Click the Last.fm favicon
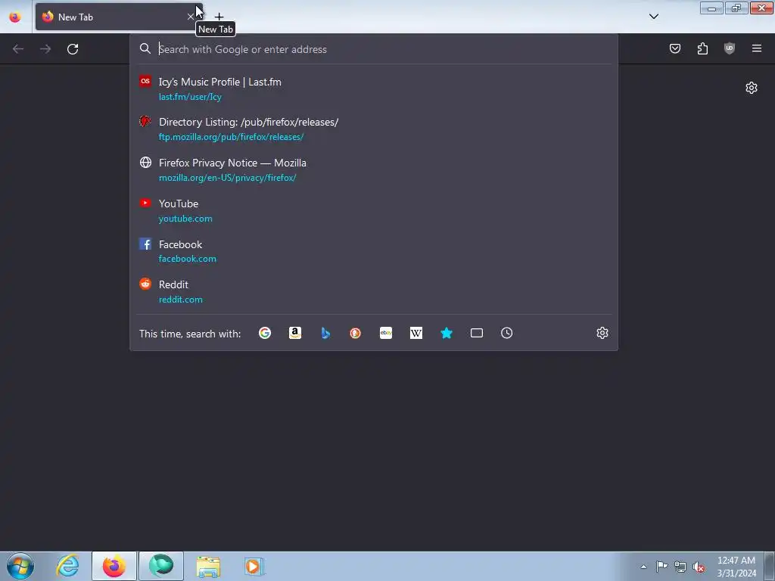This screenshot has width=775, height=581. click(x=145, y=82)
